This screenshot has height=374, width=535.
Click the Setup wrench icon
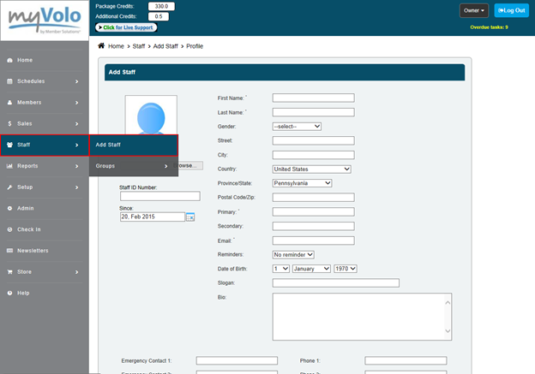[x=9, y=187]
